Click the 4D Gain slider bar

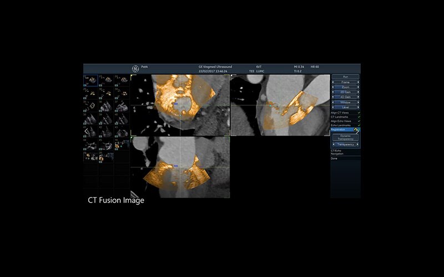pyautogui.click(x=345, y=97)
